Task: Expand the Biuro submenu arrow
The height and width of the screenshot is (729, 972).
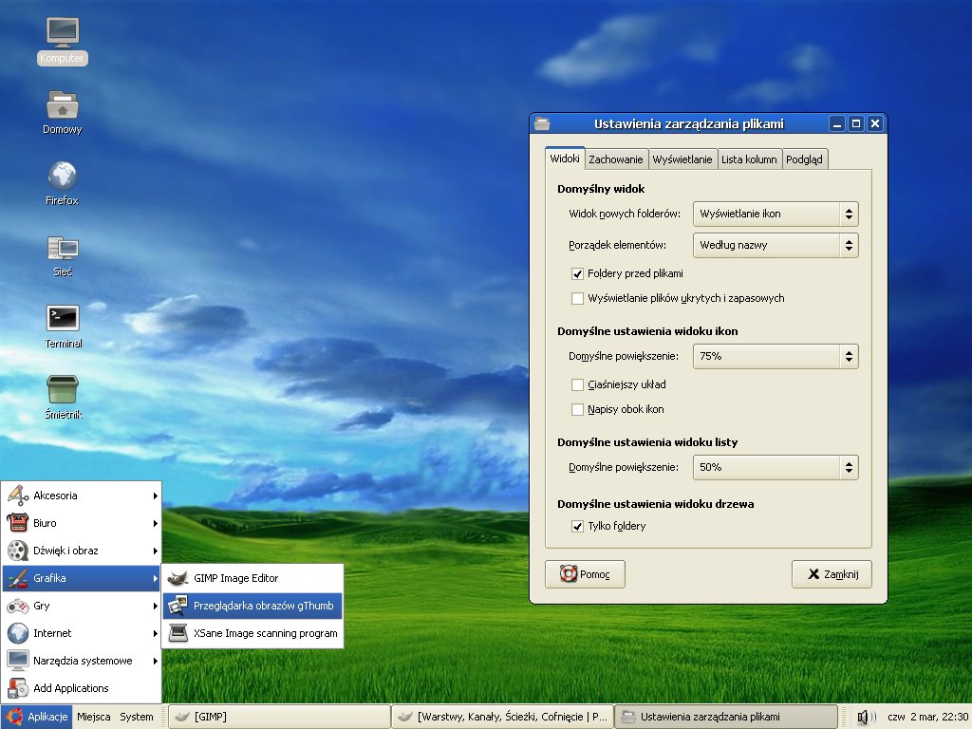Action: point(155,523)
